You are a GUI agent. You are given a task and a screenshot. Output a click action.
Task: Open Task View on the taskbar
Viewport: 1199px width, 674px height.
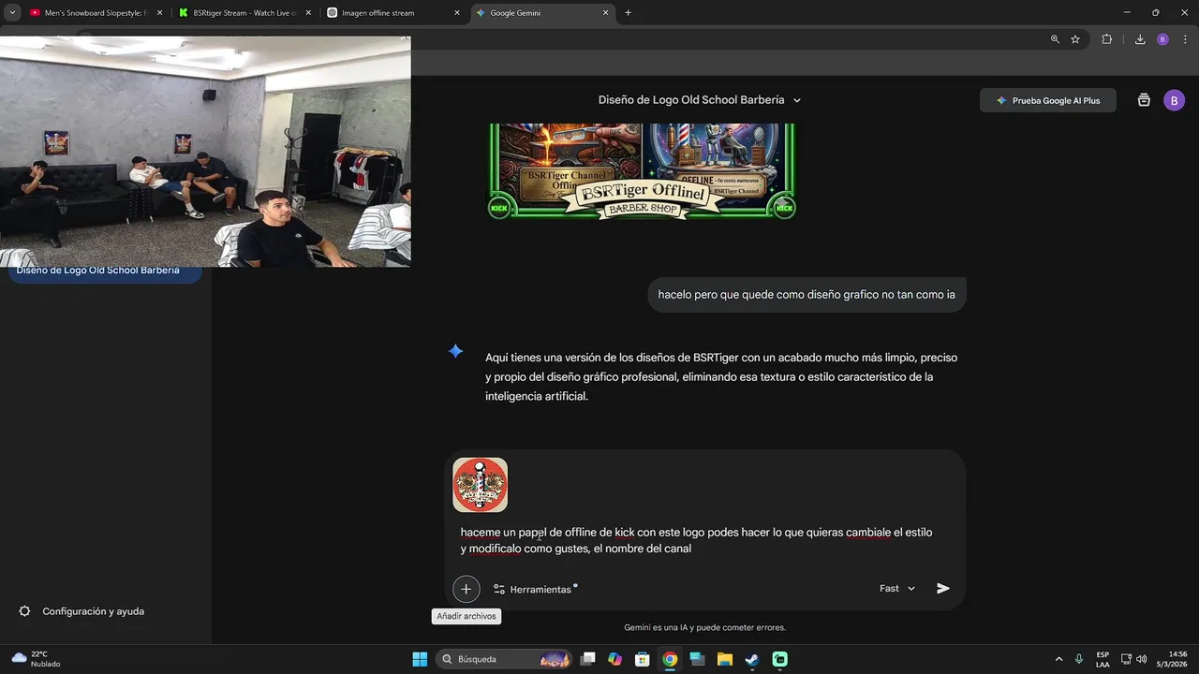pos(587,659)
